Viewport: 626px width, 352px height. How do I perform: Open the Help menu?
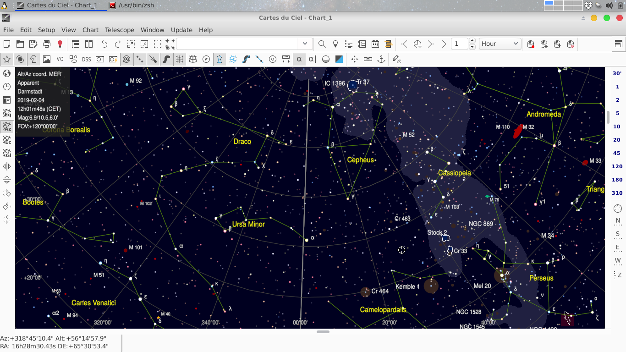[x=206, y=30]
